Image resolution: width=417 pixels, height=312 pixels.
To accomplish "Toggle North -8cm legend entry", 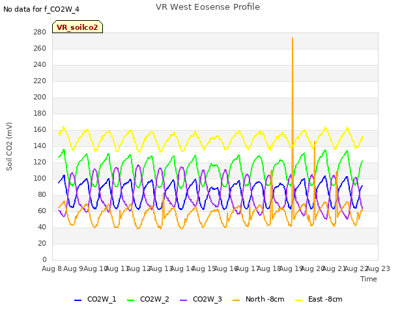I will [259, 299].
